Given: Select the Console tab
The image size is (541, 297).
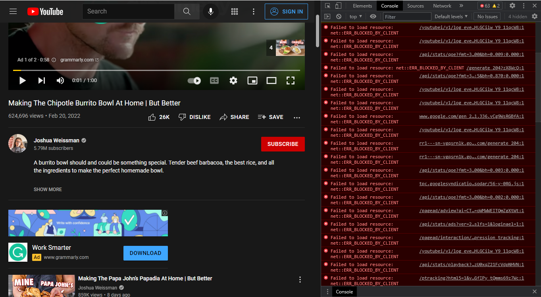Looking at the screenshot, I should (389, 6).
